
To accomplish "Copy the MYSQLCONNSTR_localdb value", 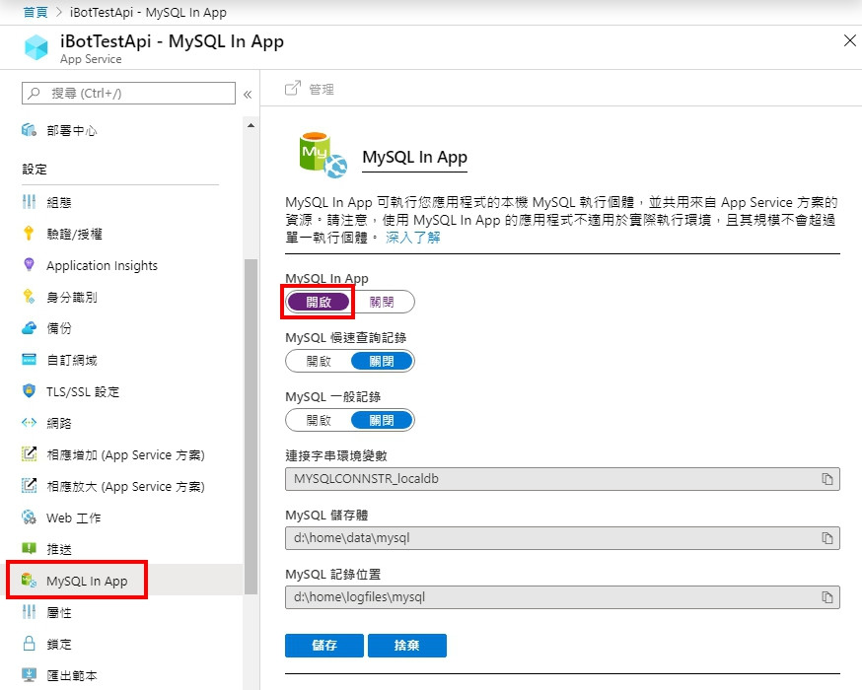I will [x=826, y=479].
